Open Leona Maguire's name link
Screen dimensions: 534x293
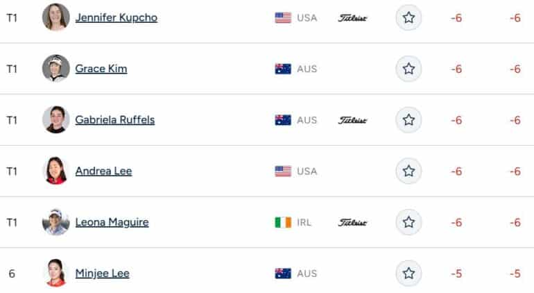[112, 222]
